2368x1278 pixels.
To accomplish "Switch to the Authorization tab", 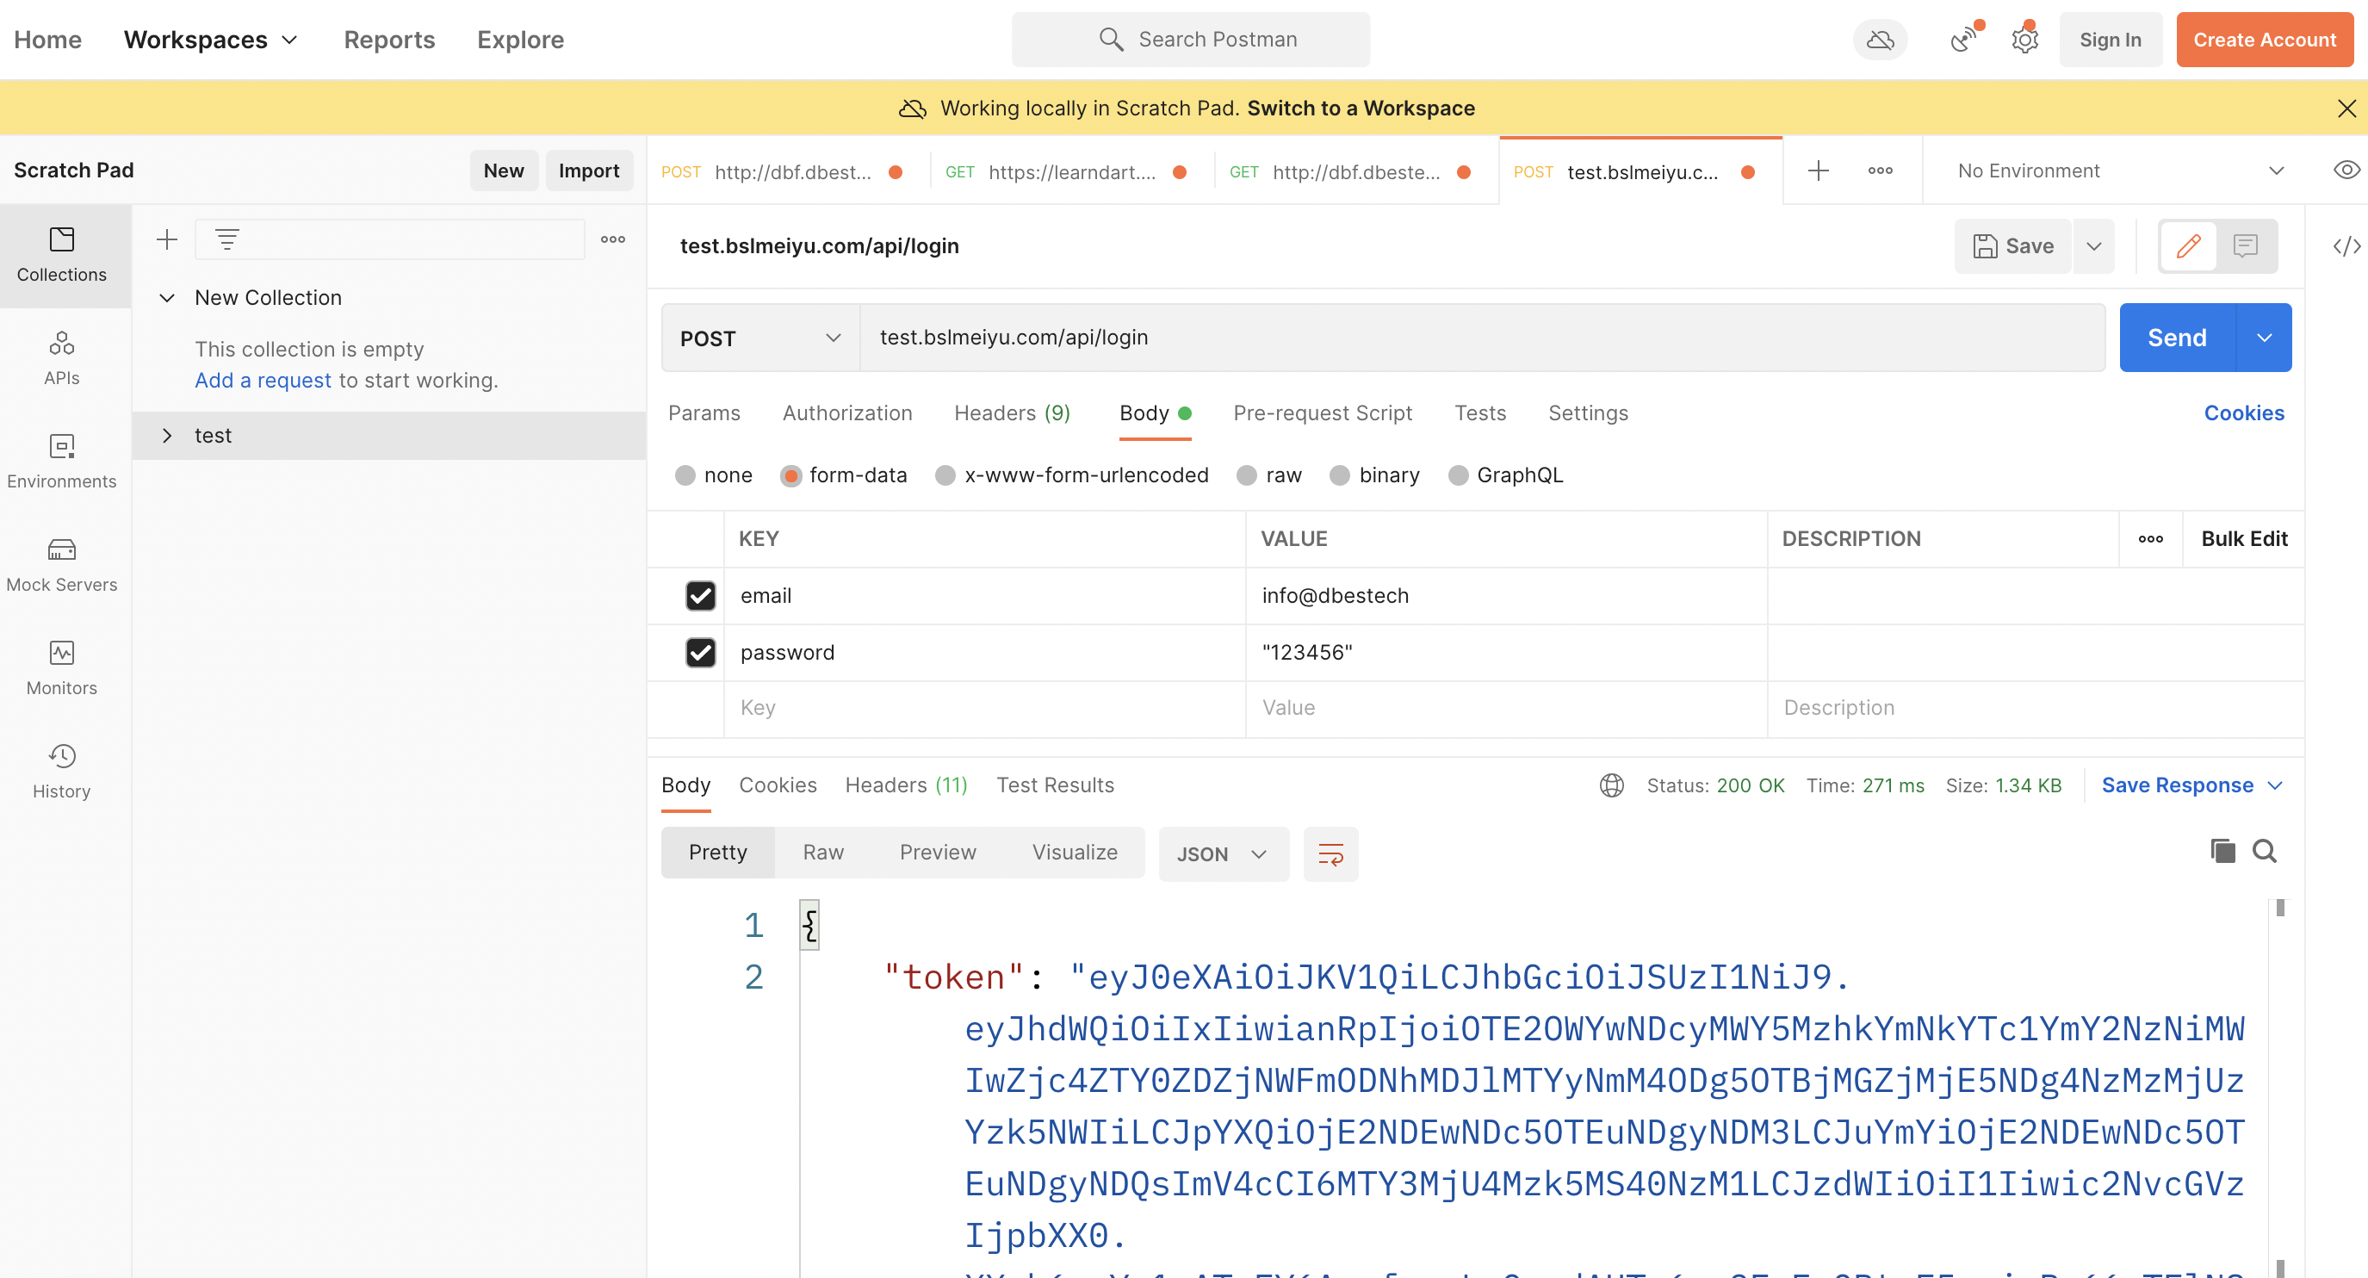I will [846, 413].
